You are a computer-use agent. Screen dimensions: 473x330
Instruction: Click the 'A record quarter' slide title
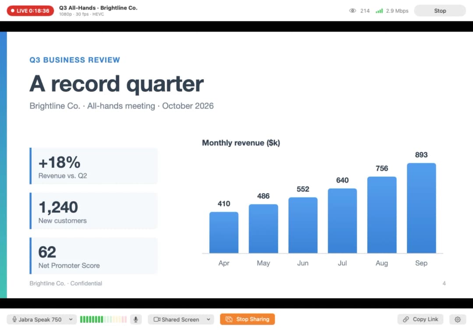[117, 84]
